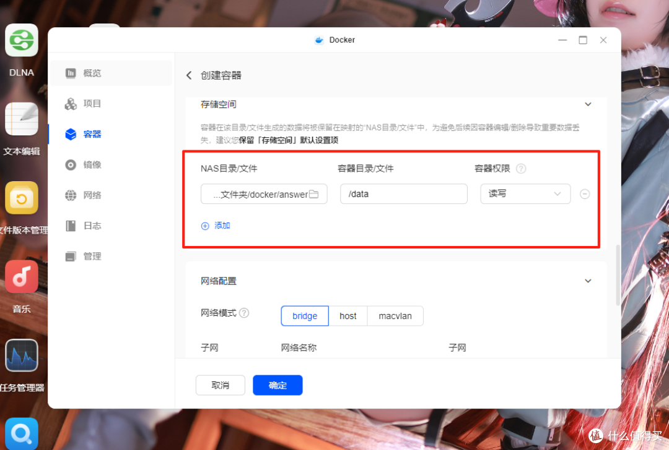Open 网络 network in sidebar
The image size is (669, 450).
111,195
